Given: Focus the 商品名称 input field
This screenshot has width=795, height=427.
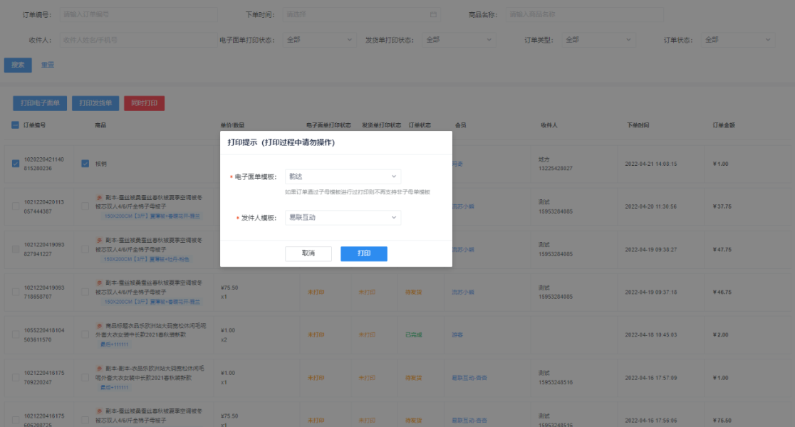Looking at the screenshot, I should [584, 14].
